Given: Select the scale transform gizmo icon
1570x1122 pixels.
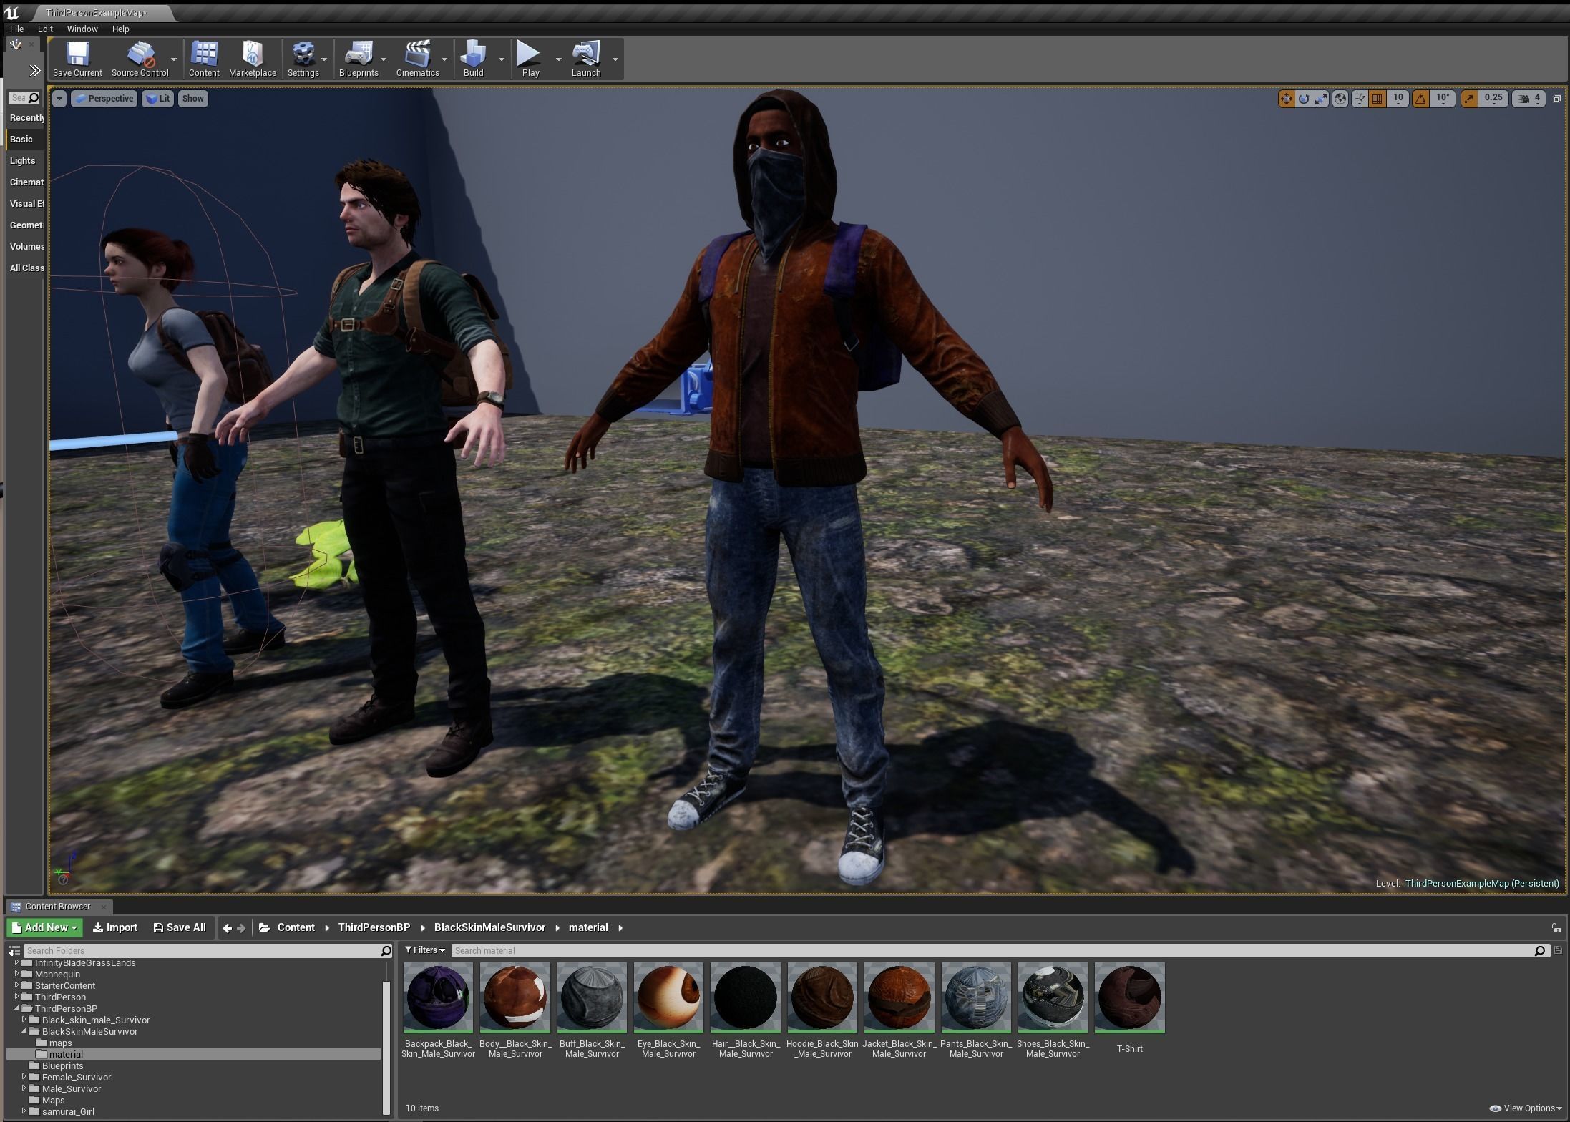Looking at the screenshot, I should pyautogui.click(x=1321, y=99).
